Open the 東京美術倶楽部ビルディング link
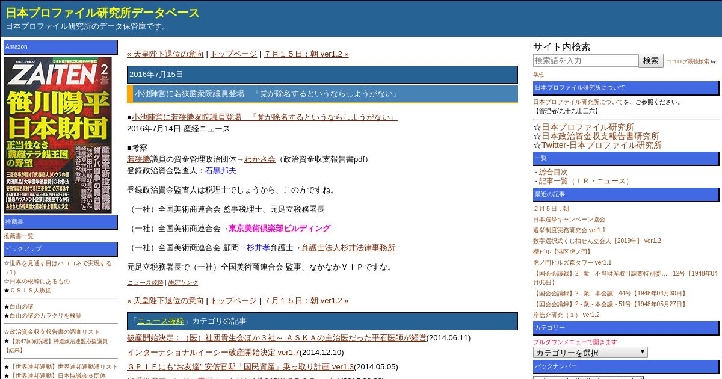The width and height of the screenshot is (722, 379). tap(279, 229)
